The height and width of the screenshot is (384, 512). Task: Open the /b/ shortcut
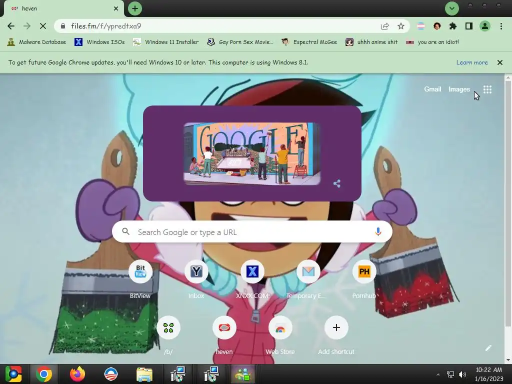(x=168, y=335)
